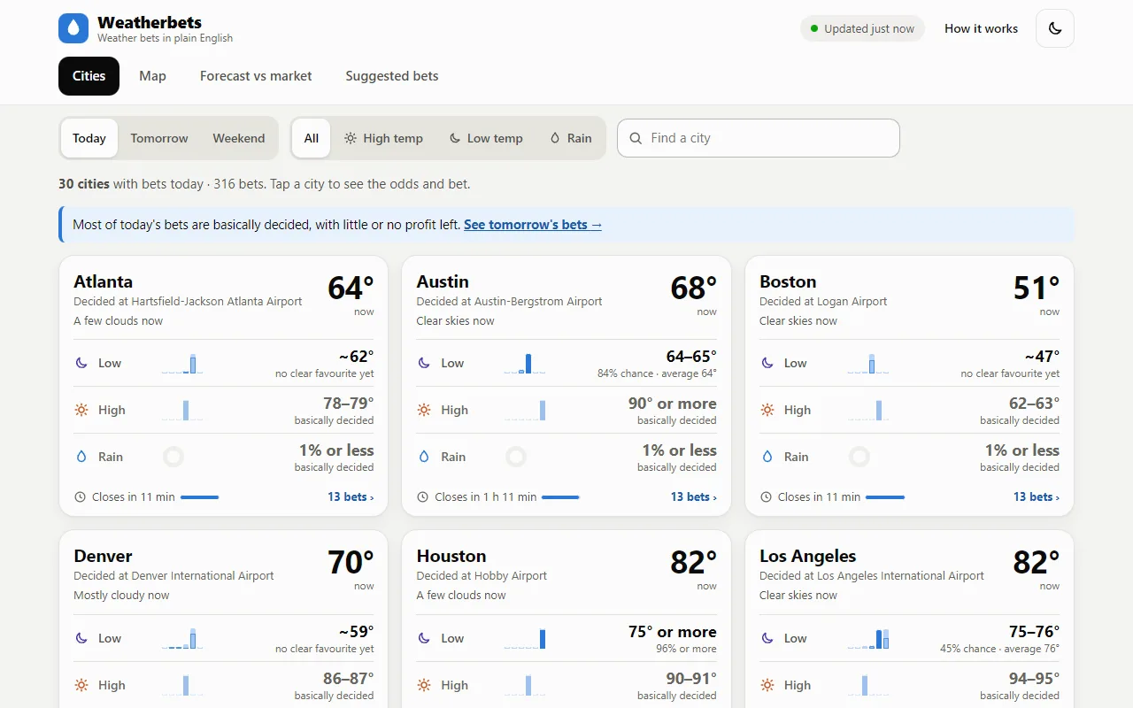Open the Forecast vs market tab
The height and width of the screenshot is (708, 1133).
pyautogui.click(x=256, y=76)
